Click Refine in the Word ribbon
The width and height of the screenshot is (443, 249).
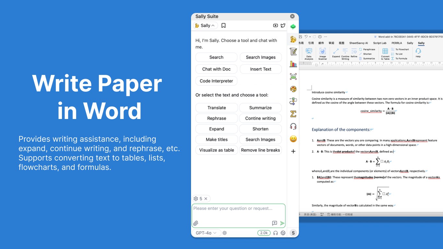pos(354,53)
